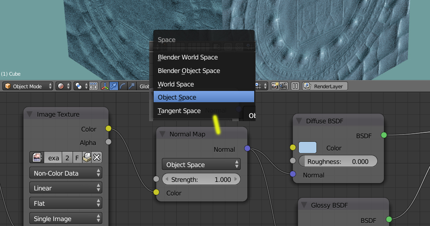Unlink the image with the X icon
Image resolution: width=430 pixels, height=226 pixels.
[x=97, y=158]
